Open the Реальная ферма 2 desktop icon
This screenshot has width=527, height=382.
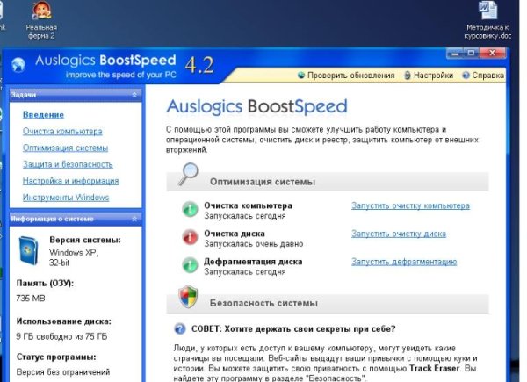[x=41, y=20]
